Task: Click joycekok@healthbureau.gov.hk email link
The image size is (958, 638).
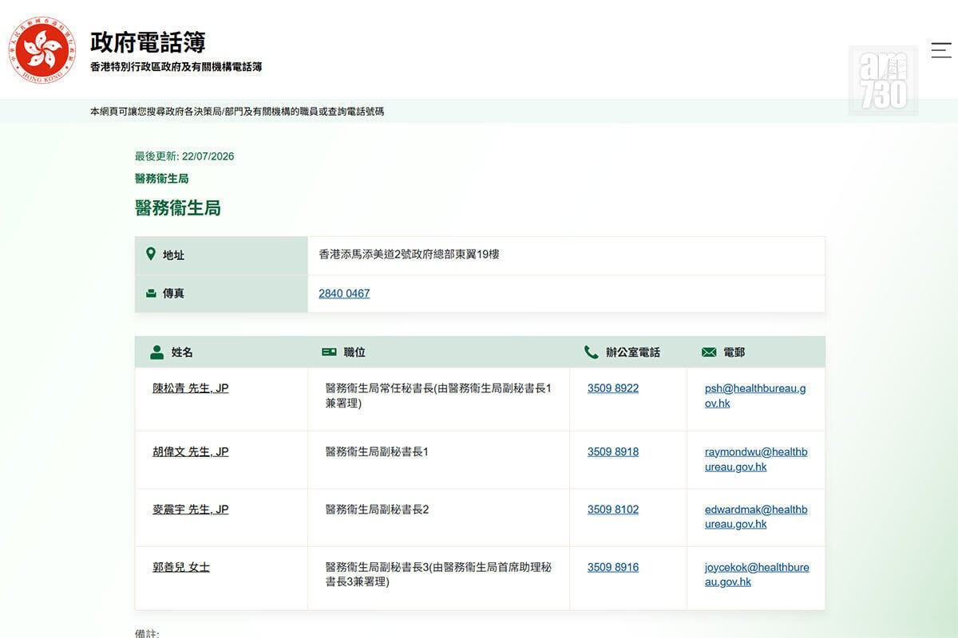Action: pos(757,574)
